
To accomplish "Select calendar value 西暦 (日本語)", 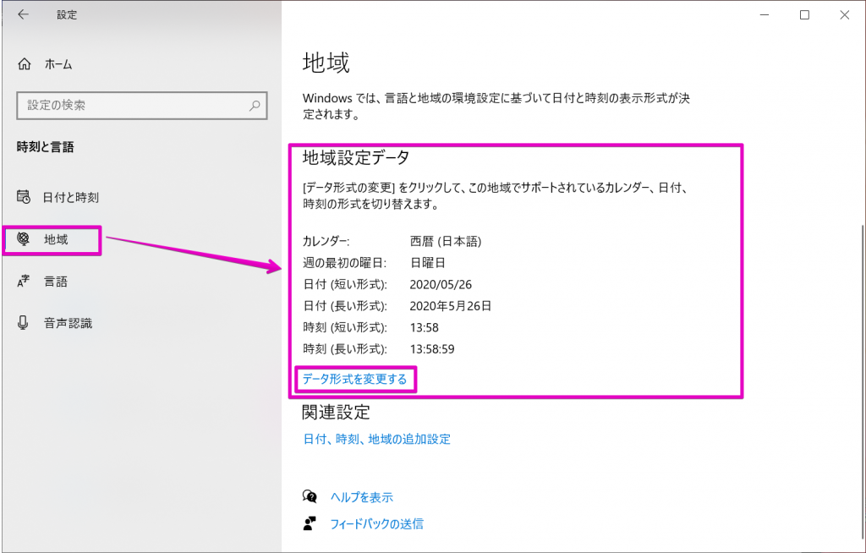I will pos(446,242).
